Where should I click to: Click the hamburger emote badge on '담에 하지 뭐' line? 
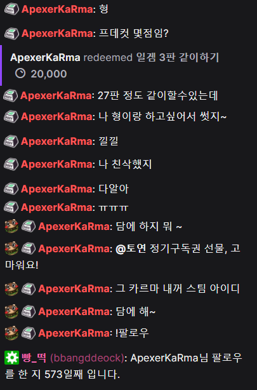coord(11,226)
